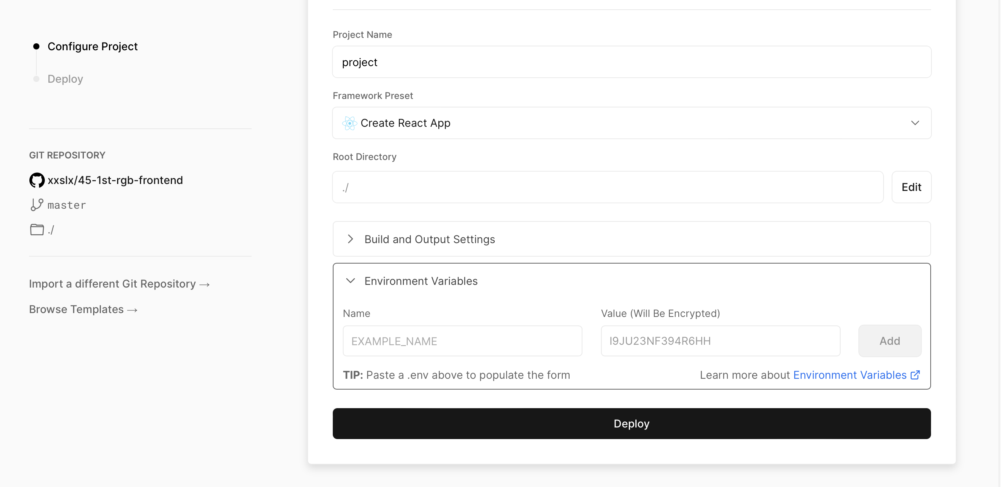Click the ./ root path in sidebar
1001x487 pixels.
pyautogui.click(x=51, y=230)
